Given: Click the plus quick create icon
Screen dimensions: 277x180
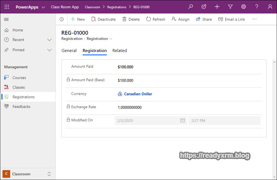Looking at the screenshot, I should tap(217, 7).
